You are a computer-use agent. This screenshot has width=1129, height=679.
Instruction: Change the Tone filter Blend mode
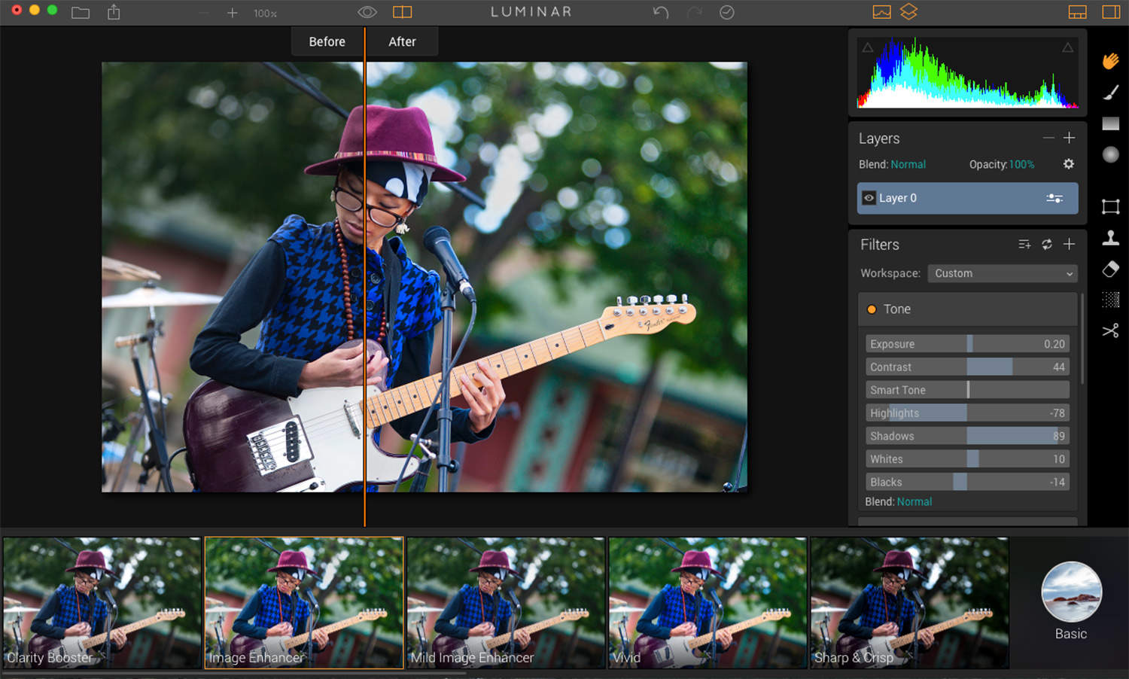coord(914,501)
